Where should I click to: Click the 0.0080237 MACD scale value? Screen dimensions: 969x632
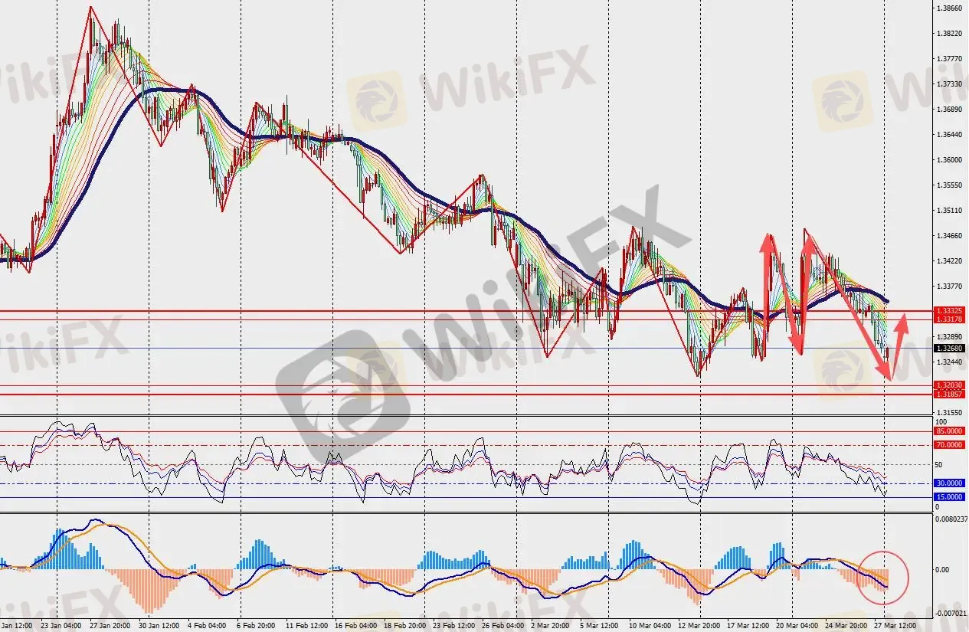point(951,519)
